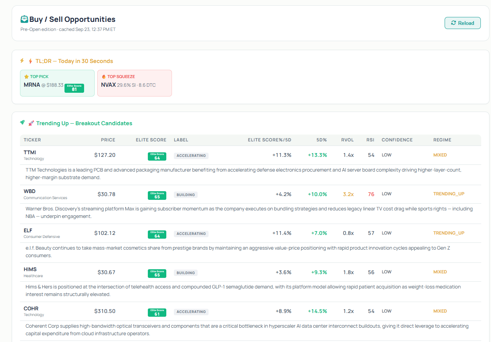Click the RVOL column header
This screenshot has width=491, height=342.
point(347,140)
